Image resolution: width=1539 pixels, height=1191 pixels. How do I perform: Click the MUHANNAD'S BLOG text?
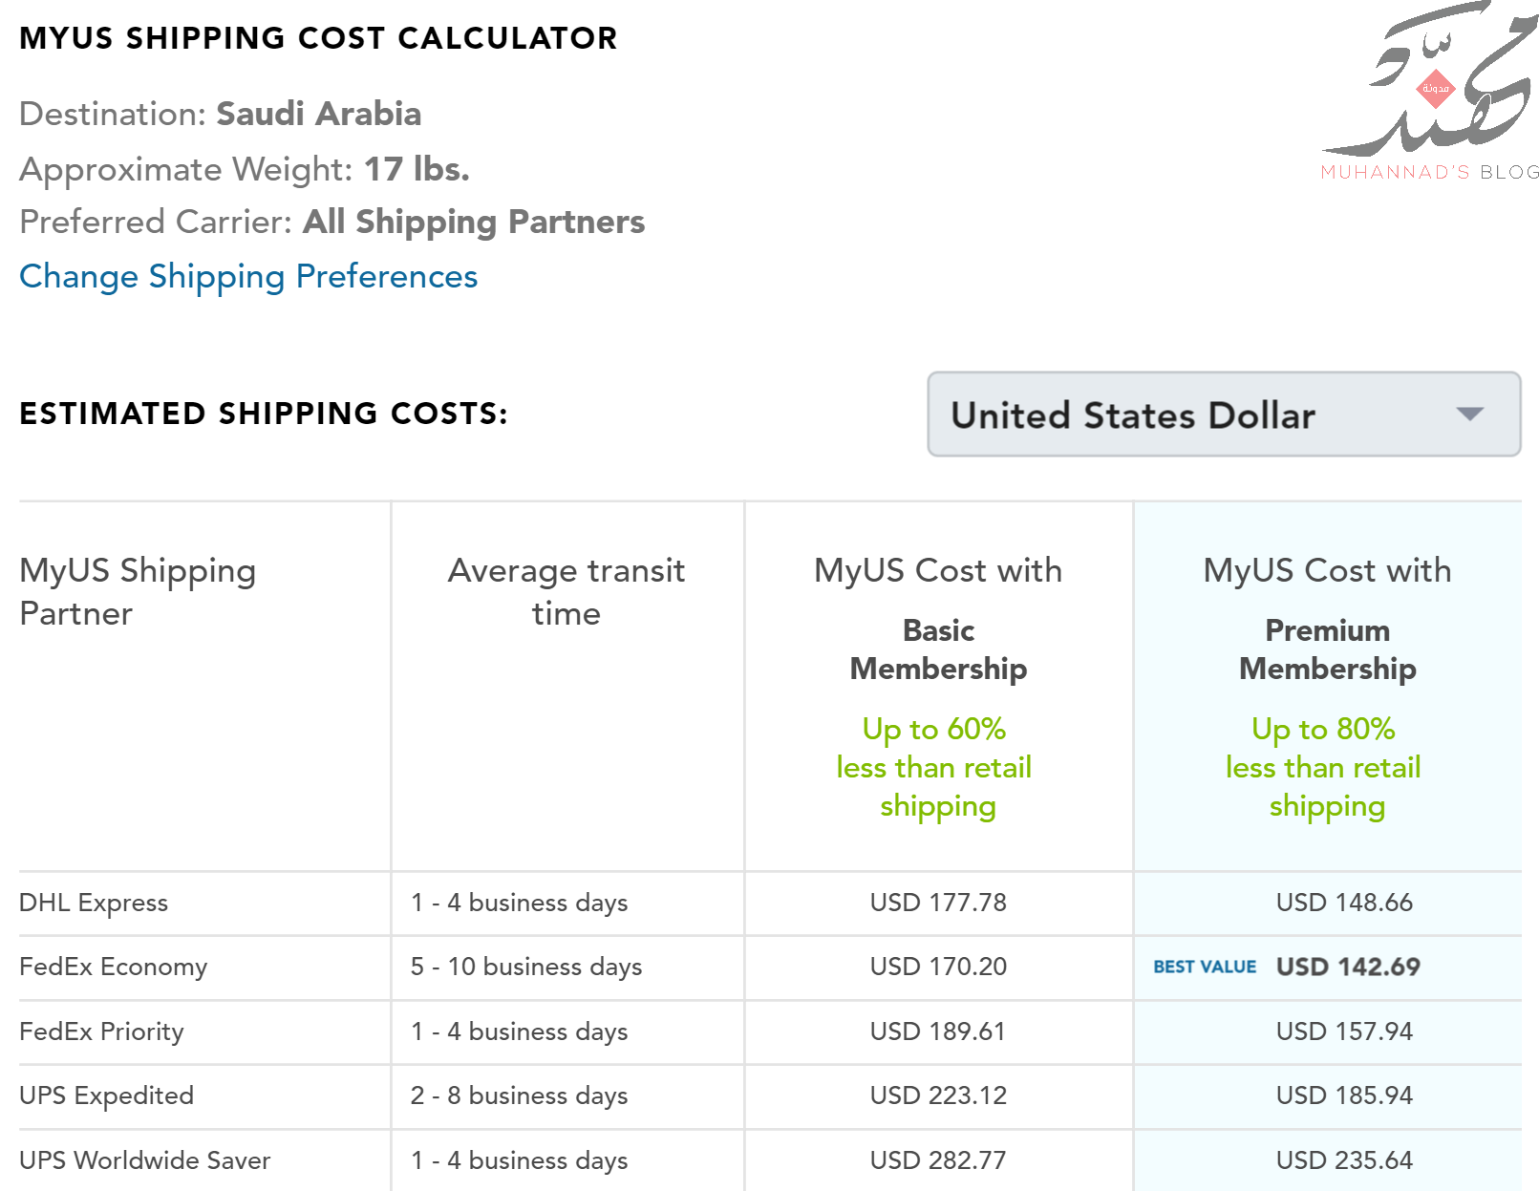(1430, 172)
